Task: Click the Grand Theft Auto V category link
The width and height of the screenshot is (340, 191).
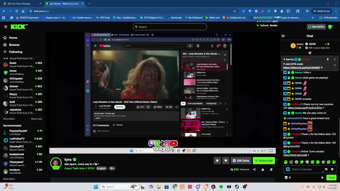Action: 79,168
